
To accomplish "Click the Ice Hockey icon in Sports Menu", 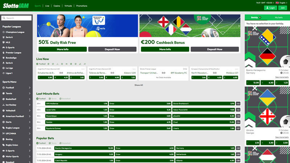I will [3, 105].
